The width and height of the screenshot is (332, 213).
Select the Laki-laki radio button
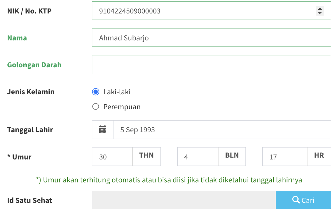point(96,92)
